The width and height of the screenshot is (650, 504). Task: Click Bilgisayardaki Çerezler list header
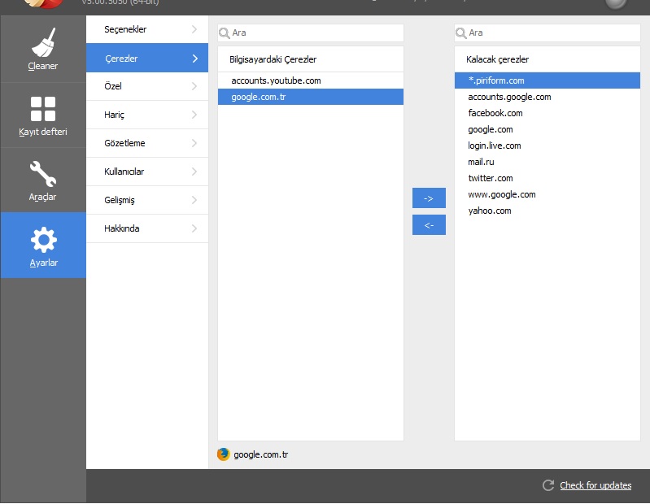point(311,59)
